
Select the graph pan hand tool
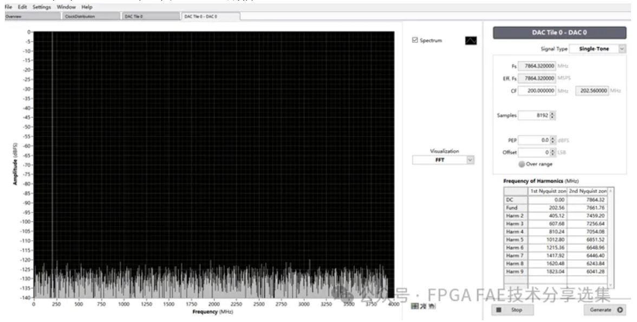(432, 307)
